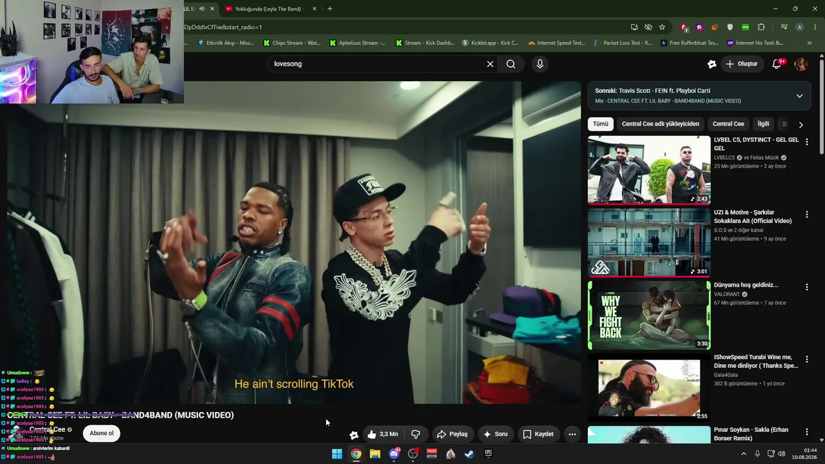Expand the Sonraki mix playlist panel
The image size is (825, 464).
coord(799,96)
